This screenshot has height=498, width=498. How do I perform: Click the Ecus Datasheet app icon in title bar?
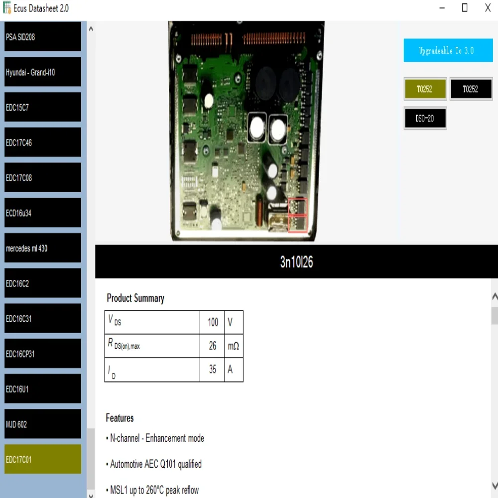(7, 7)
